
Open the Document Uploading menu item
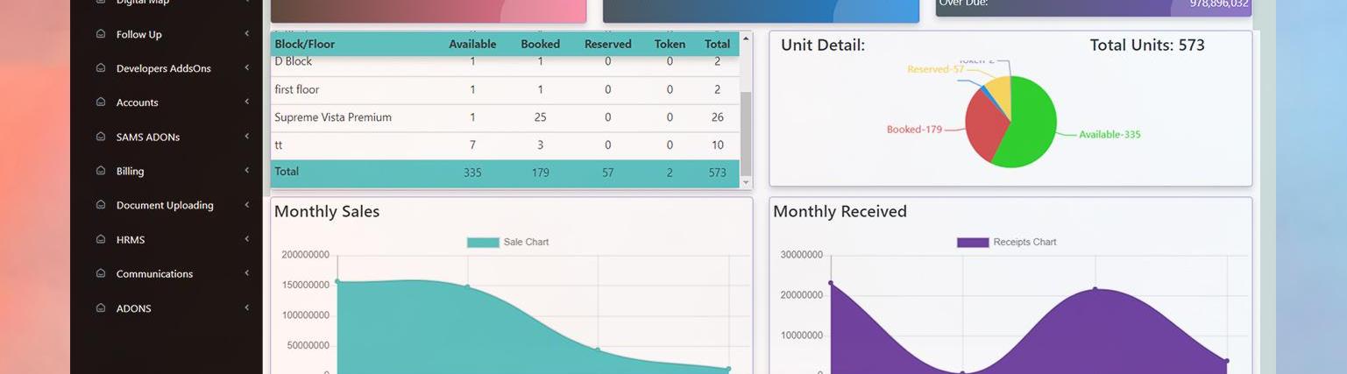coord(167,205)
